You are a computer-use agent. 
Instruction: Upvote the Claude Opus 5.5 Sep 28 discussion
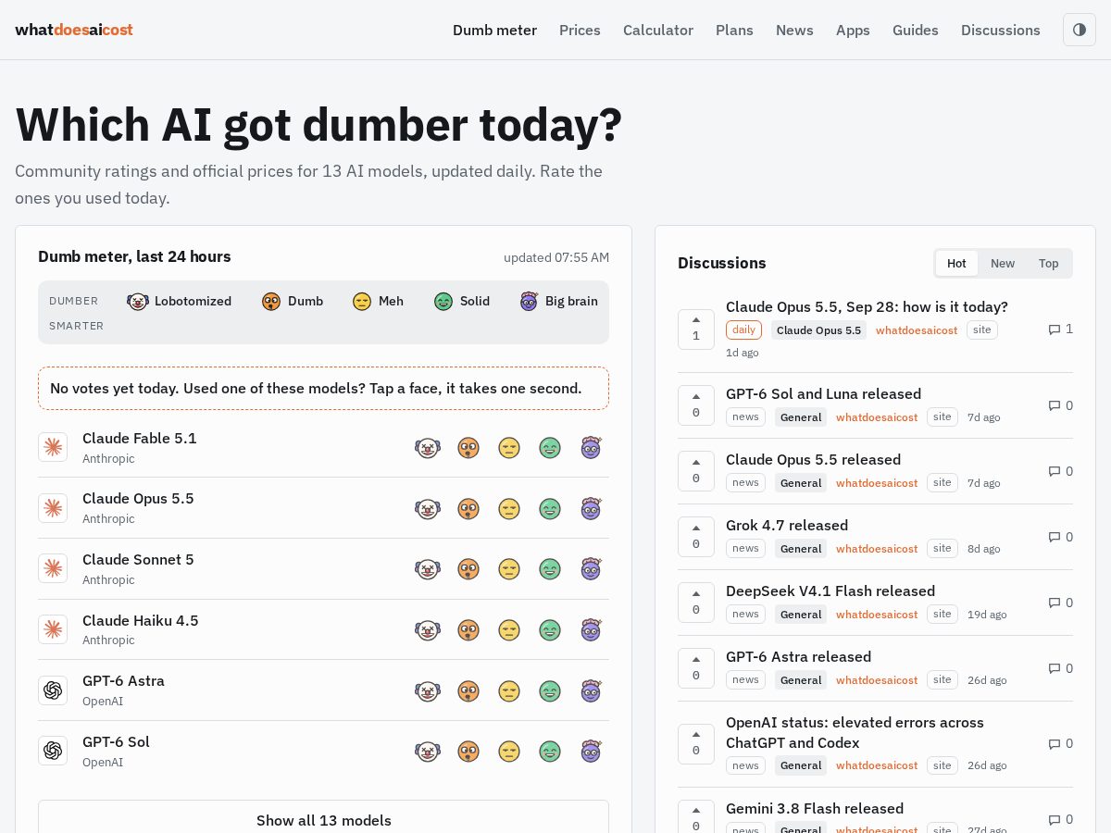[696, 329]
